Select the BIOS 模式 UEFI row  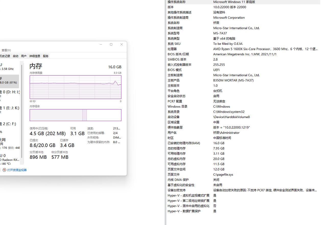click(x=243, y=70)
